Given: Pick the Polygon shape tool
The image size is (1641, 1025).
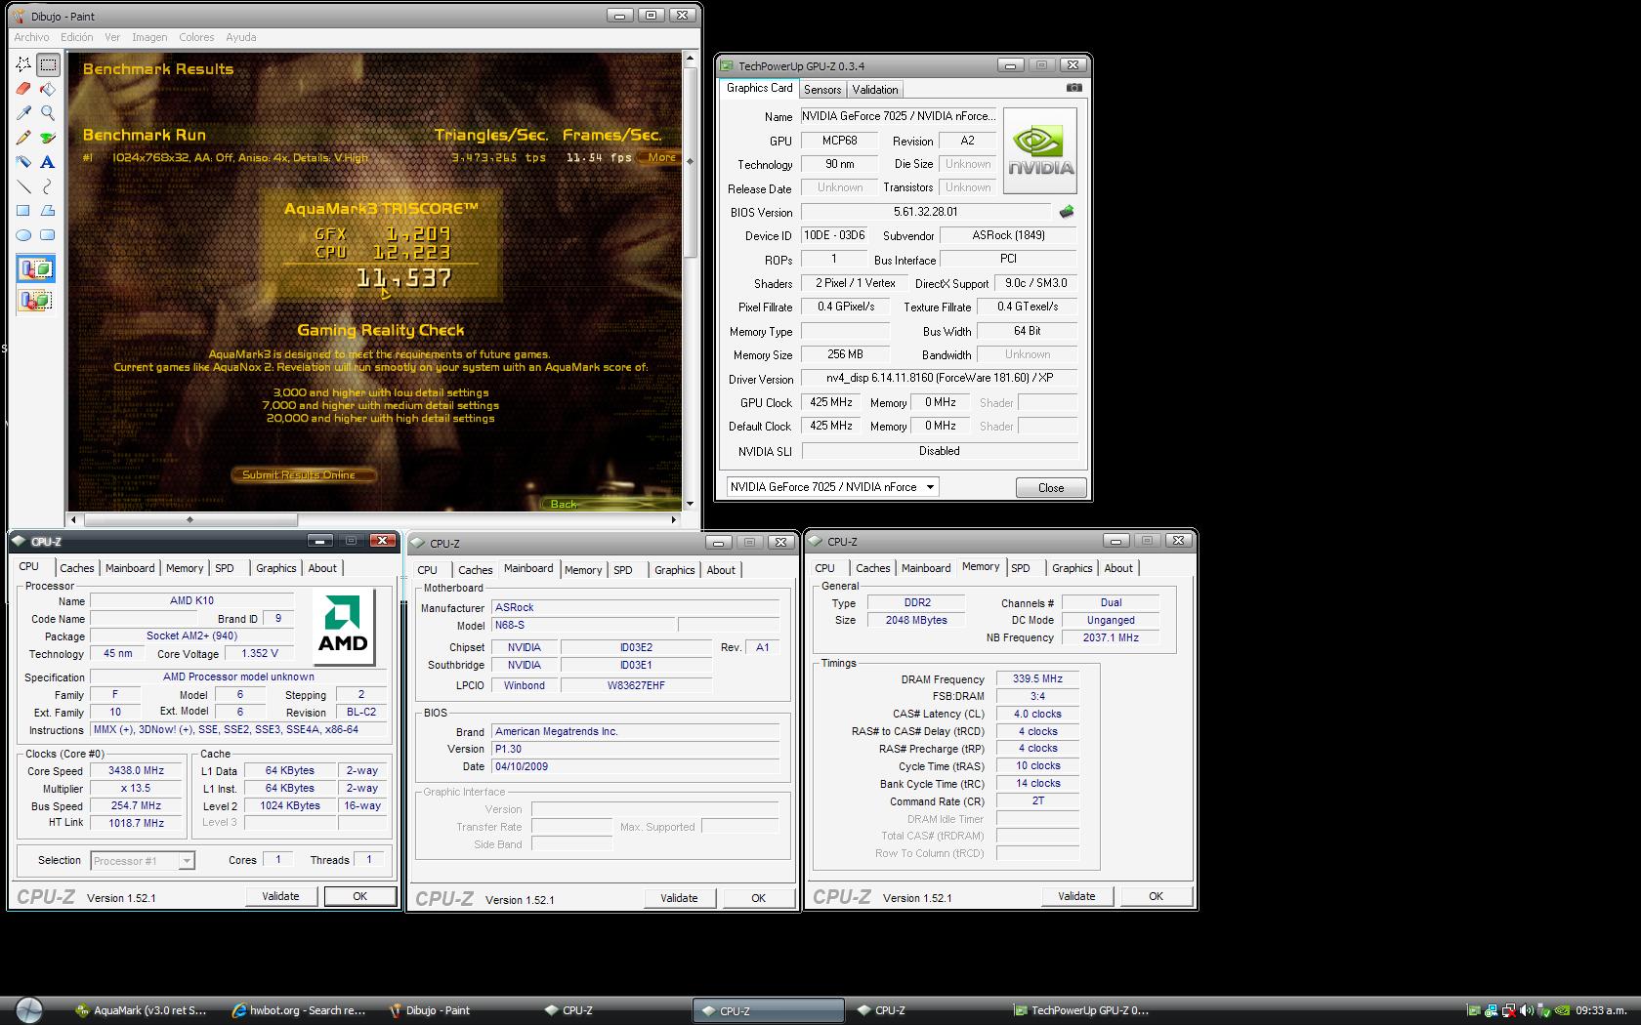Looking at the screenshot, I should click(48, 211).
